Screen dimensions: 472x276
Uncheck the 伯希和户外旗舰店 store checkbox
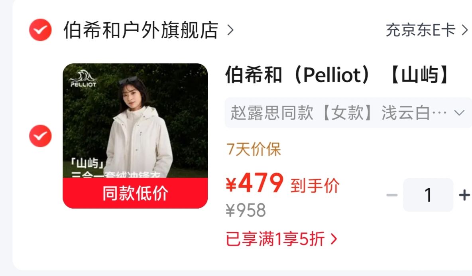(x=40, y=30)
